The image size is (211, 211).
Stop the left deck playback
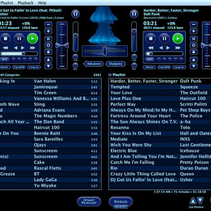point(5,39)
